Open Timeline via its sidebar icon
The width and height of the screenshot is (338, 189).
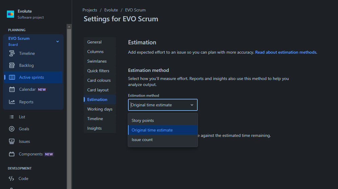pos(12,53)
